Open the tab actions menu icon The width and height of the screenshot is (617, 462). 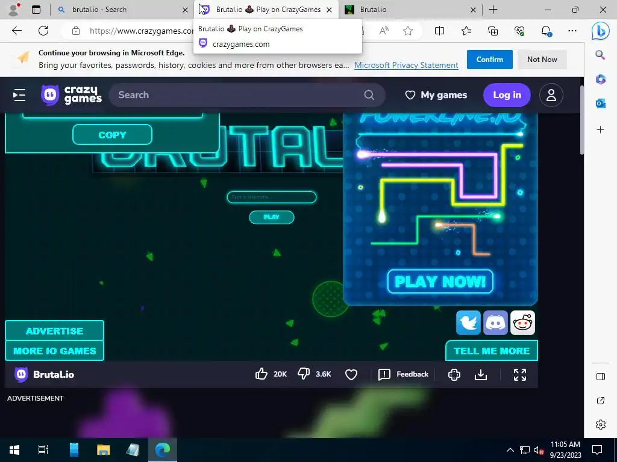36,10
